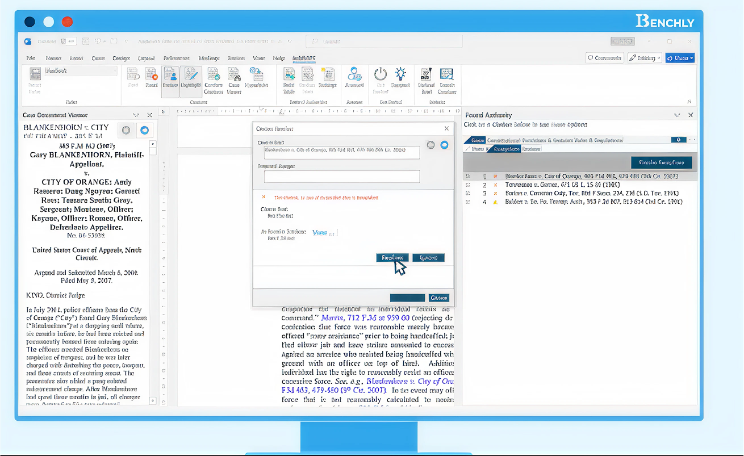Image resolution: width=744 pixels, height=456 pixels.
Task: Click the Share button at top right
Action: (679, 58)
